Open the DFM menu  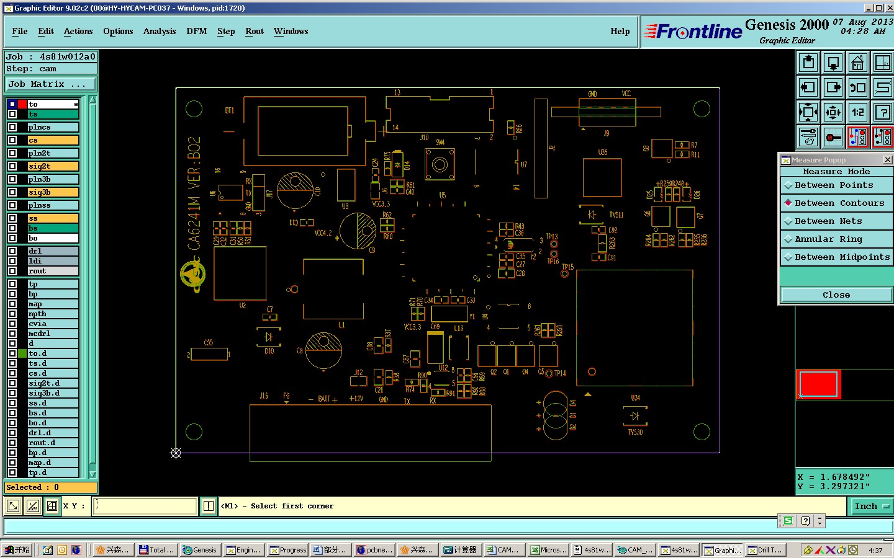click(197, 31)
